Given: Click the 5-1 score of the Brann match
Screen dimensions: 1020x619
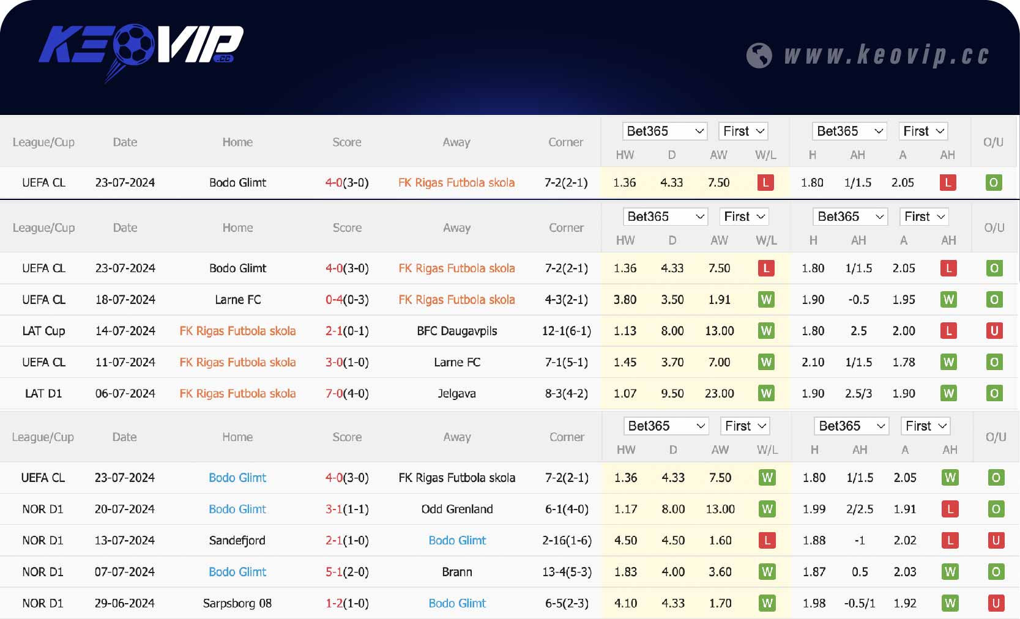Looking at the screenshot, I should coord(334,573).
